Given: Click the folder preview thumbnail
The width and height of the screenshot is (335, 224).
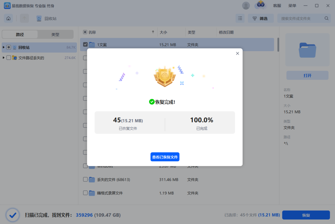Looking at the screenshot, I should point(307,50).
